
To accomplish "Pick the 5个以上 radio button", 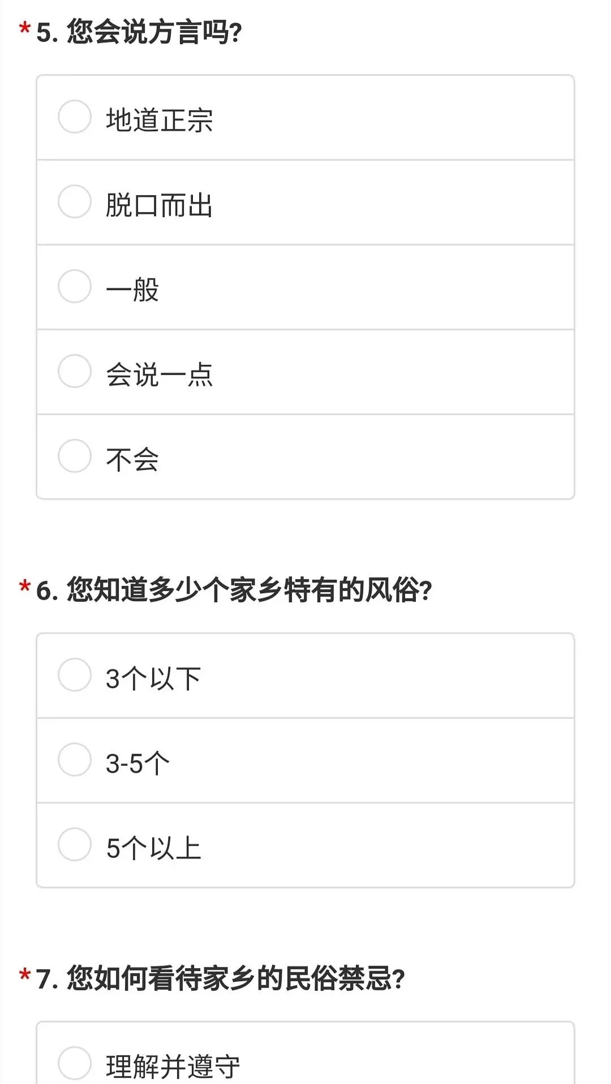I will tap(75, 845).
